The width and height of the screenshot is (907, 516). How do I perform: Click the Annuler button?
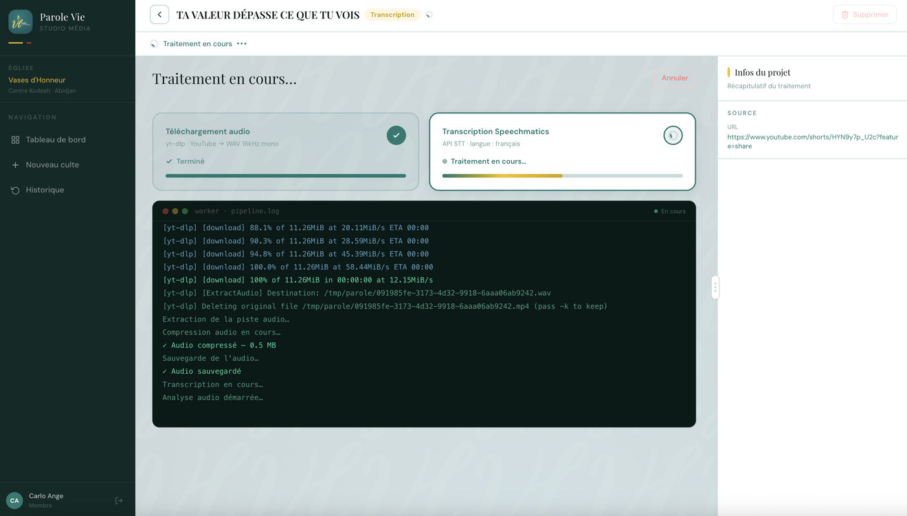(x=675, y=78)
